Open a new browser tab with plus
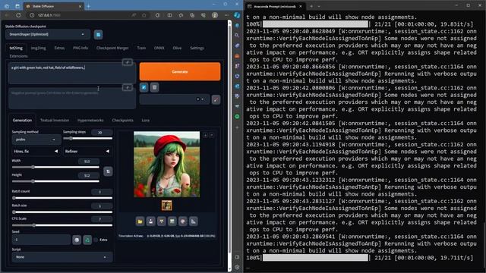The height and width of the screenshot is (273, 486). [88, 6]
